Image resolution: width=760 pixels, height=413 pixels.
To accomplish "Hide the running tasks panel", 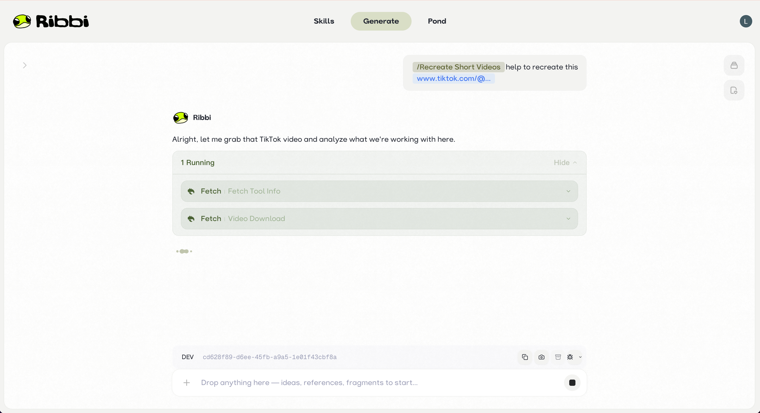I will tap(565, 163).
